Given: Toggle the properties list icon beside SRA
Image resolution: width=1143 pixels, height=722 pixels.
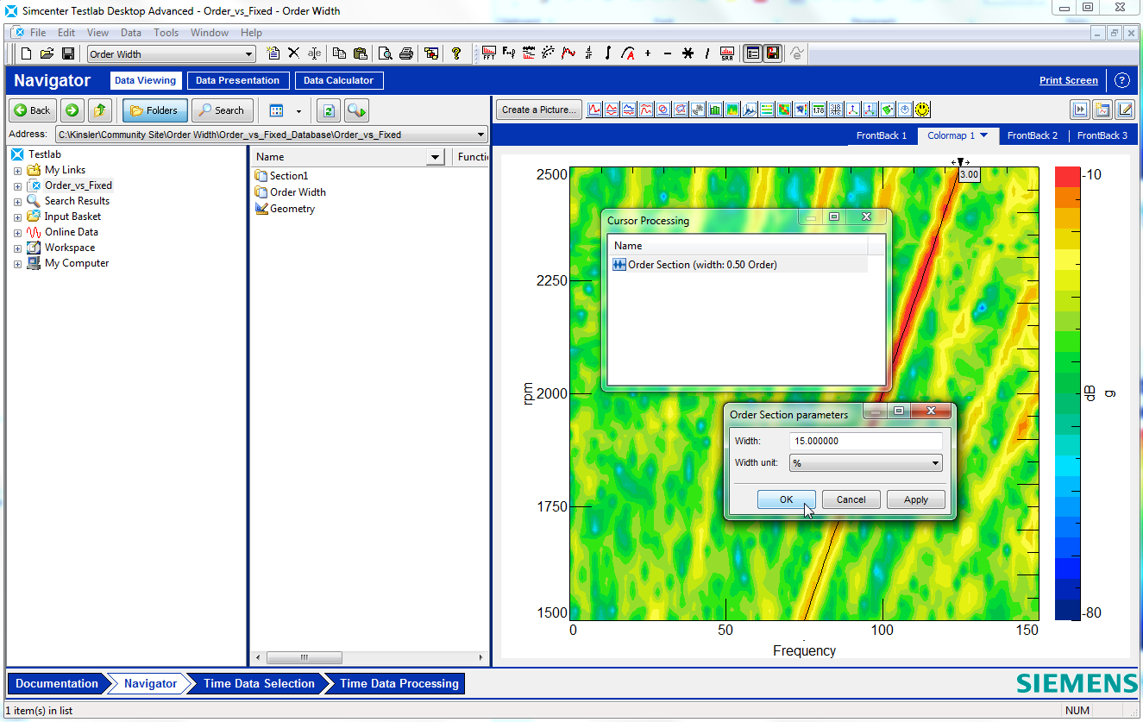Looking at the screenshot, I should (x=753, y=53).
